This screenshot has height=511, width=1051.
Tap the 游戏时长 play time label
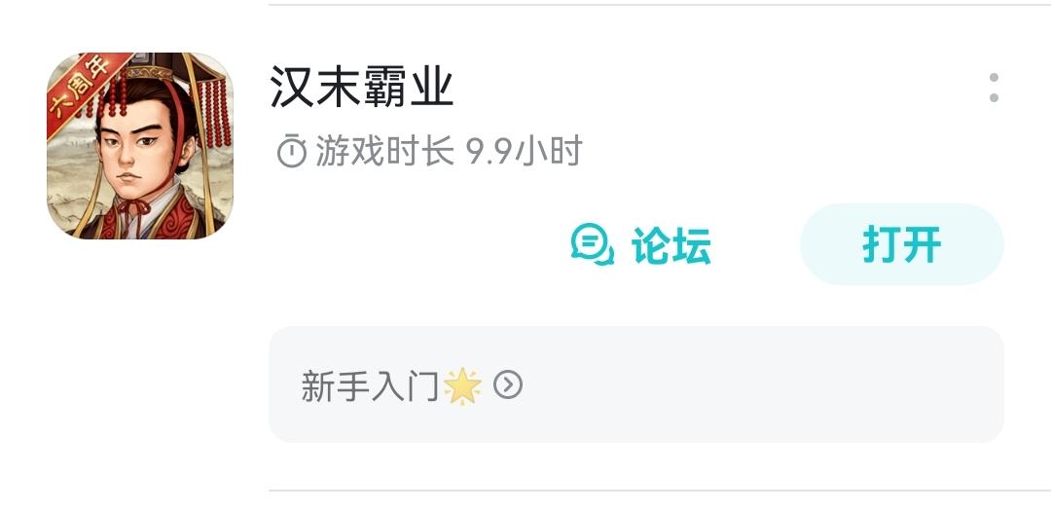click(384, 152)
